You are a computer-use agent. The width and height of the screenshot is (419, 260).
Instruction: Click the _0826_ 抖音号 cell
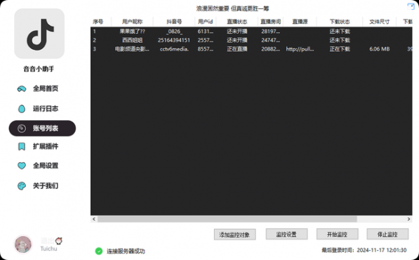click(x=174, y=32)
